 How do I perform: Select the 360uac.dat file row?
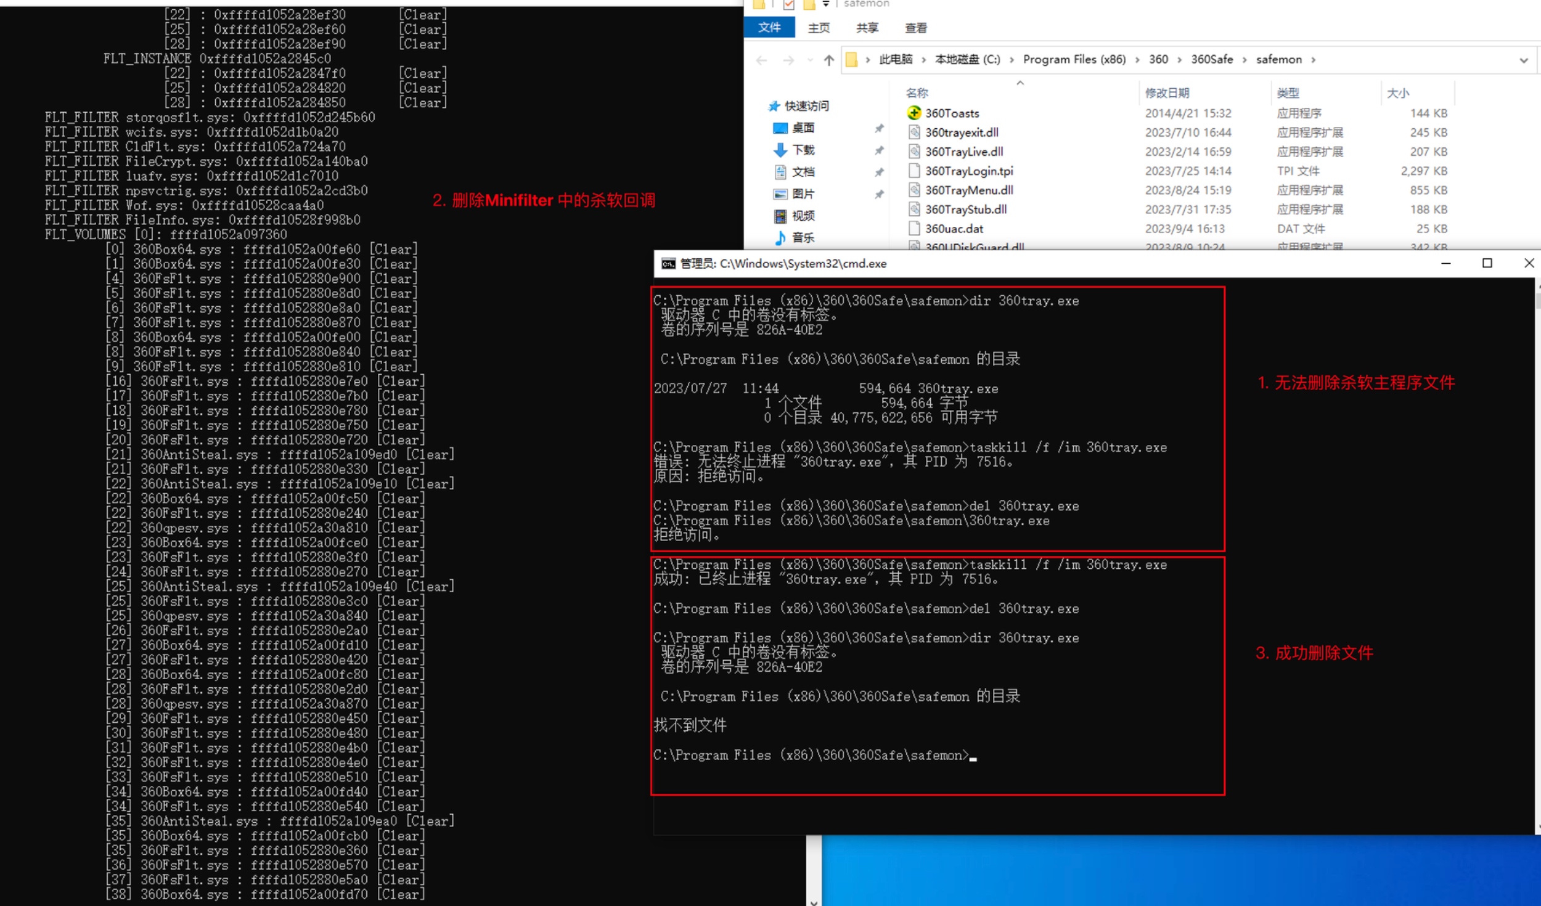click(x=954, y=229)
